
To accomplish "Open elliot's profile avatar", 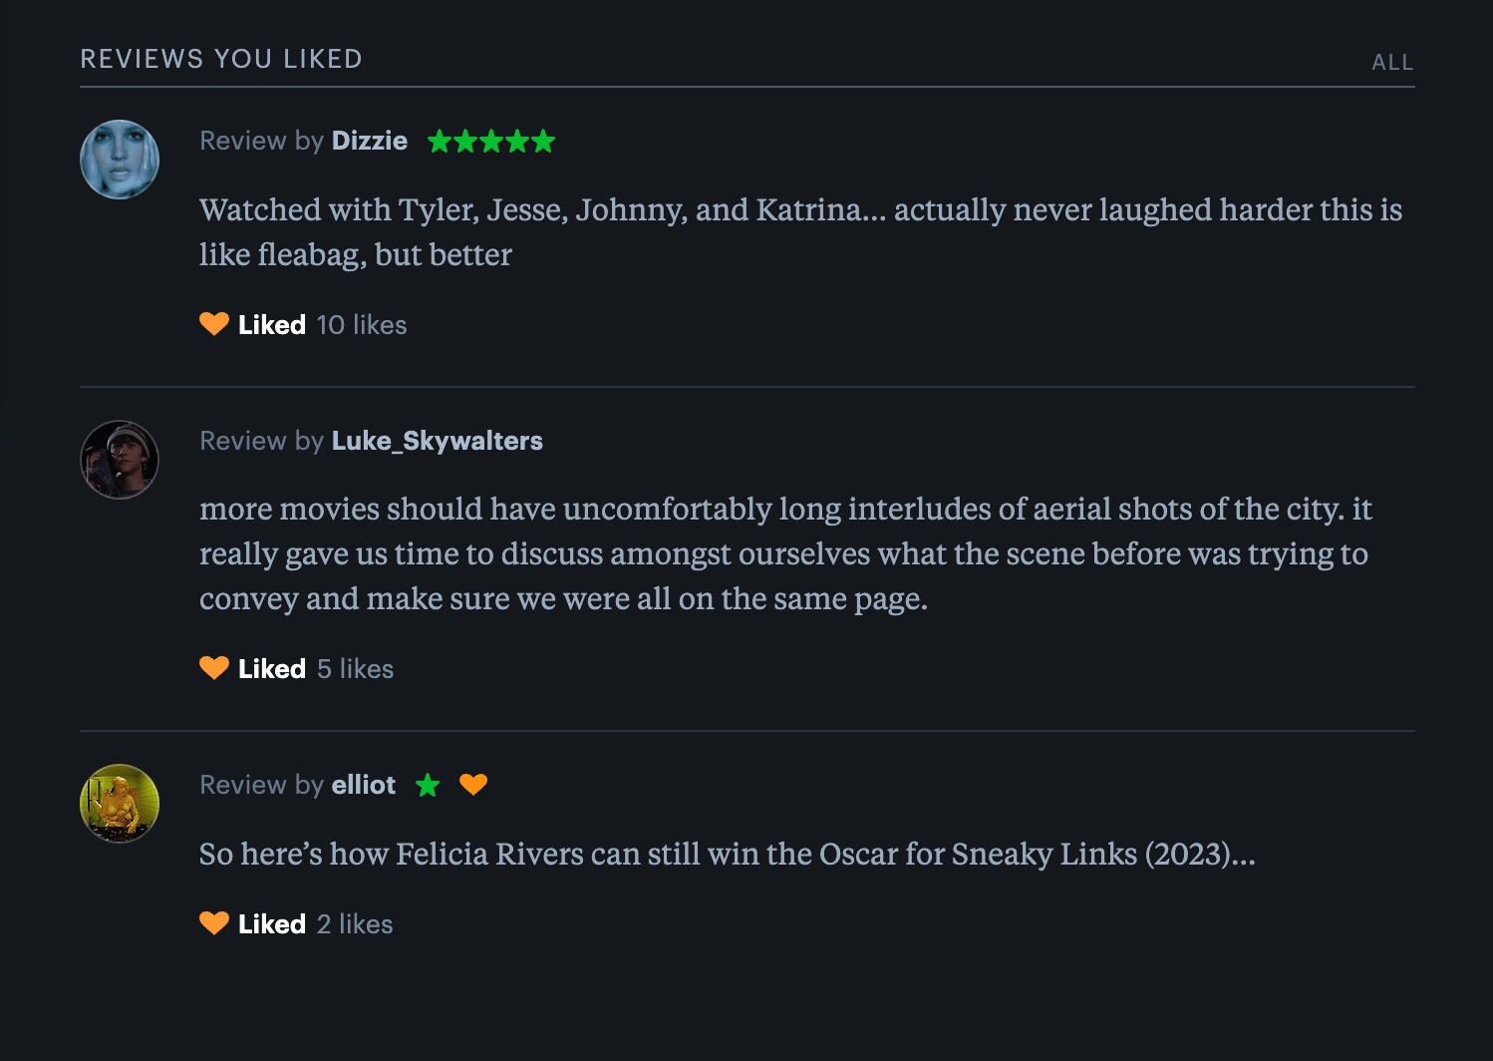I will [x=120, y=804].
